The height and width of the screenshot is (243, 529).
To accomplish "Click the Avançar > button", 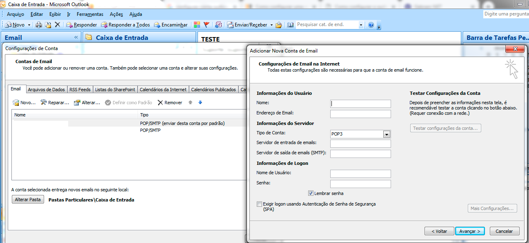I will tap(470, 231).
